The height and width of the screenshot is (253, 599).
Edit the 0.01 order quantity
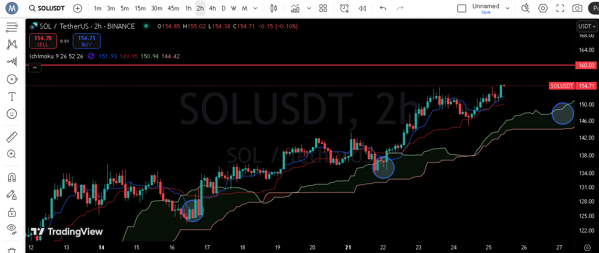[x=65, y=41]
